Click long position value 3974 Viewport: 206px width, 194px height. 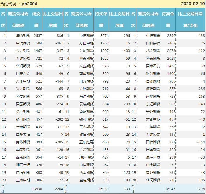click(104, 36)
